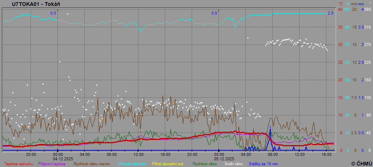Screen dimensions: 373x167
Task: Select the Přízemní teplota legend entry
Action: [x=52, y=164]
